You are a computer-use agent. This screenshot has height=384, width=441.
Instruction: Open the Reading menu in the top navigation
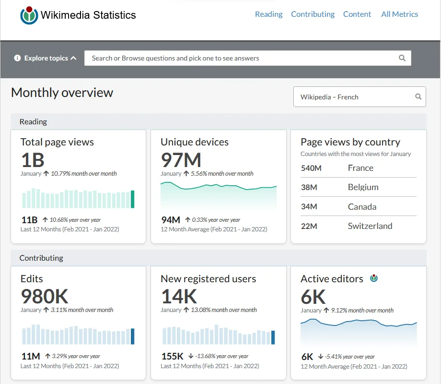pyautogui.click(x=268, y=14)
